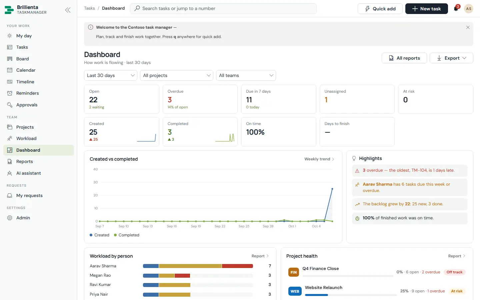
Task: Click the All reports button
Action: (x=404, y=58)
